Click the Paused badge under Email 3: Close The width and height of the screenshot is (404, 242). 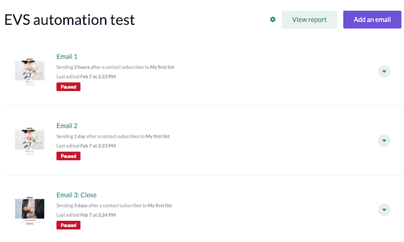click(68, 225)
